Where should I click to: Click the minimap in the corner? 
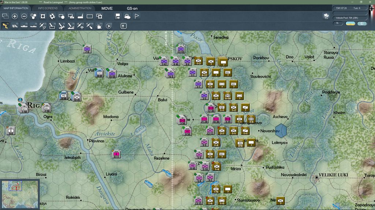coord(20,194)
